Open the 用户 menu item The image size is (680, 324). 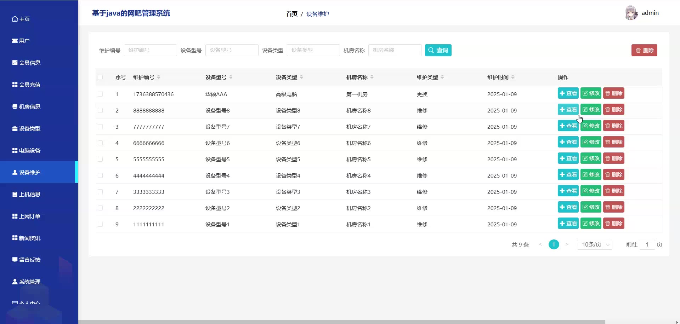coord(39,41)
